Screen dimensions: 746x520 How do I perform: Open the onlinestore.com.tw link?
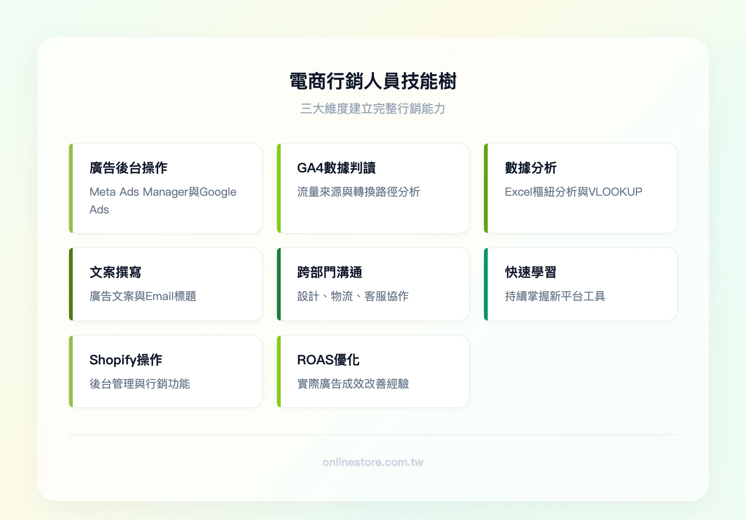[x=373, y=462]
